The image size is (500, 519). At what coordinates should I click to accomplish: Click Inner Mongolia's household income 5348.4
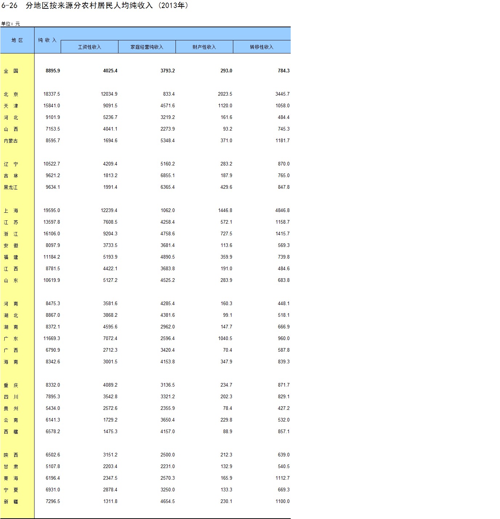[x=168, y=141]
